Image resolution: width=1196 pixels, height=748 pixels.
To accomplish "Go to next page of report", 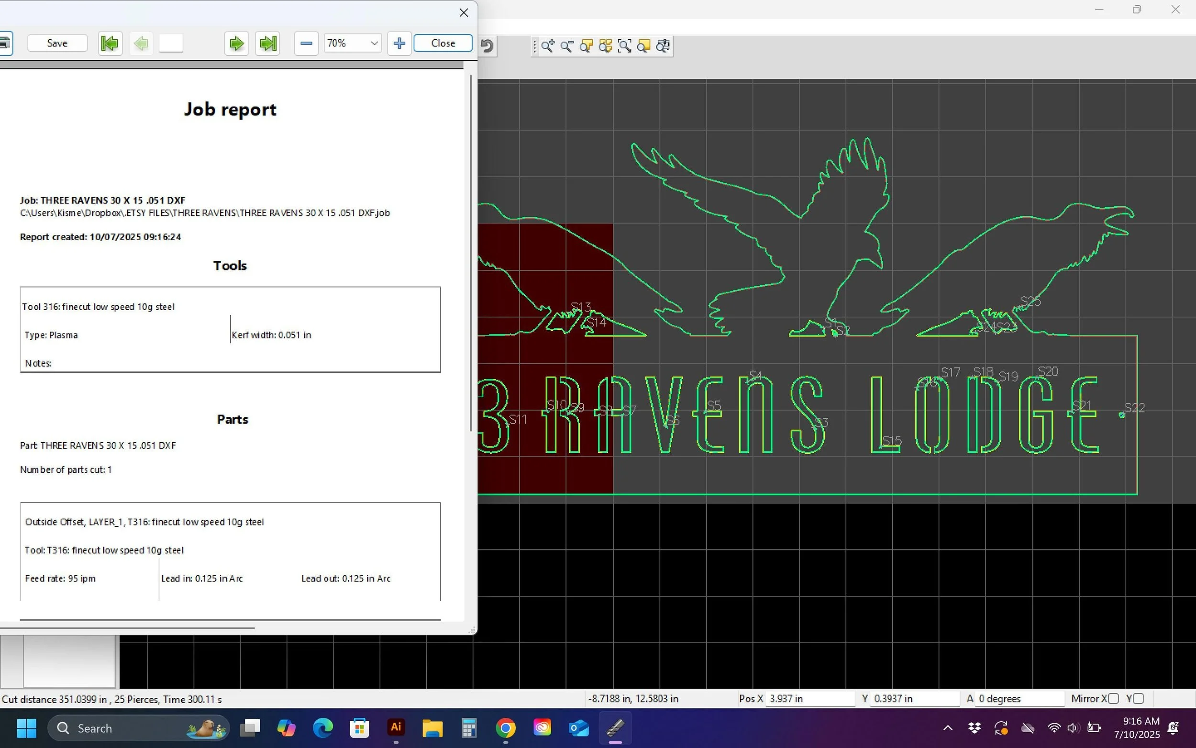I will coord(236,44).
